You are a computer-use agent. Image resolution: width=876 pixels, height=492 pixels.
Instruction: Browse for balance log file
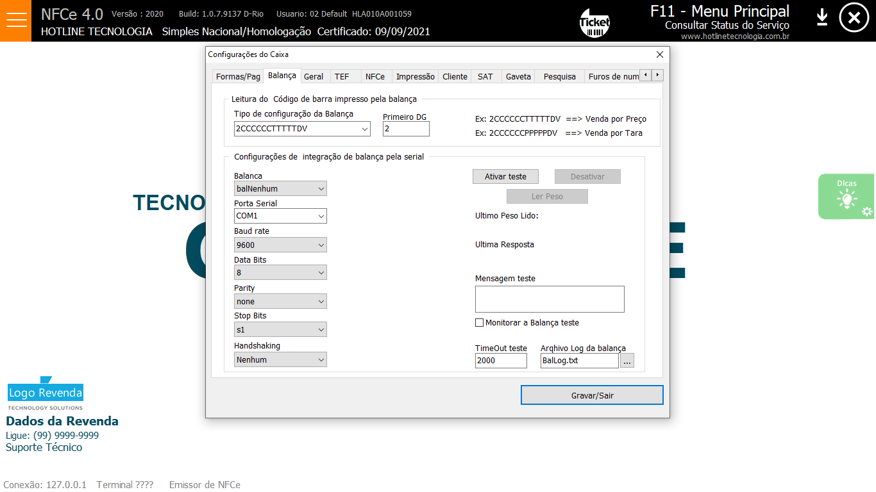627,361
